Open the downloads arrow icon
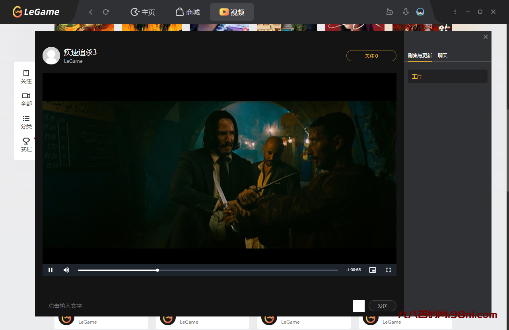The height and width of the screenshot is (330, 509). click(x=406, y=12)
